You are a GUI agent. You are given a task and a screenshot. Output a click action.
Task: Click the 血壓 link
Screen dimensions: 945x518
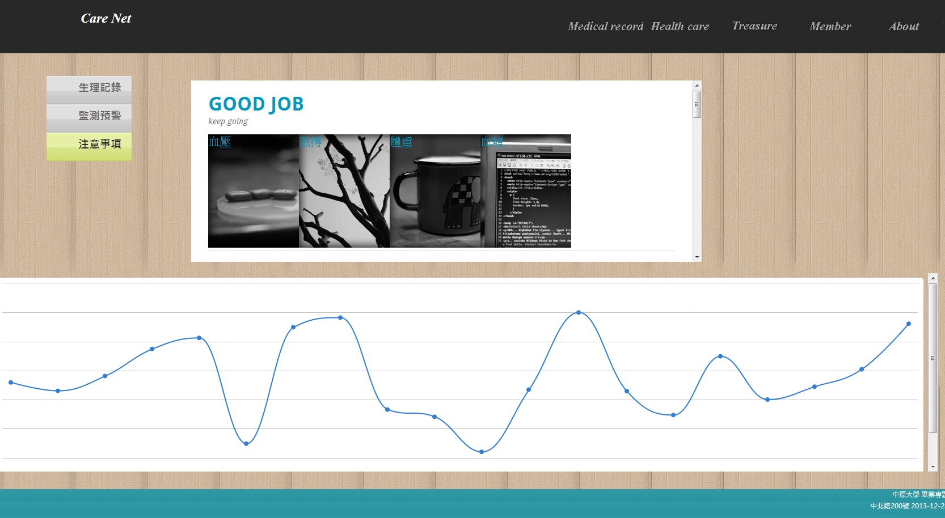pyautogui.click(x=220, y=142)
